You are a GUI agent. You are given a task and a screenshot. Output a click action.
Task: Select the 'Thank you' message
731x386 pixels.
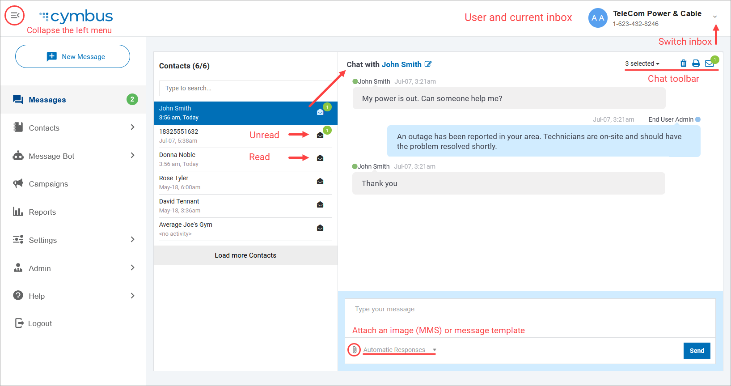click(x=509, y=183)
